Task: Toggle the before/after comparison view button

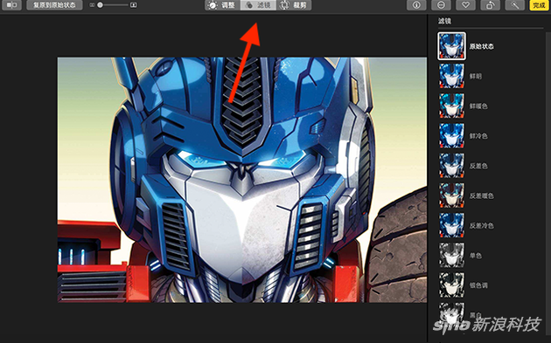Action: [11, 5]
